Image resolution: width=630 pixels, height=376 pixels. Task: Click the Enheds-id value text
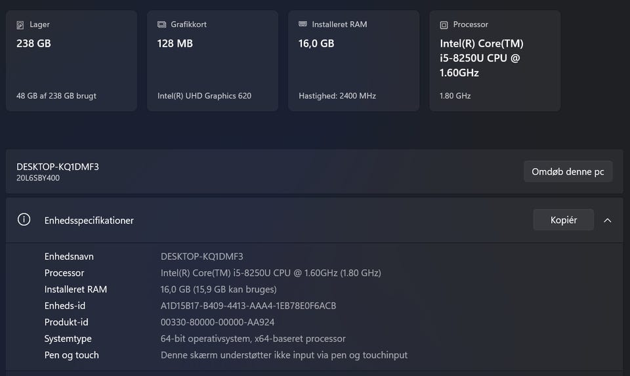coord(248,306)
